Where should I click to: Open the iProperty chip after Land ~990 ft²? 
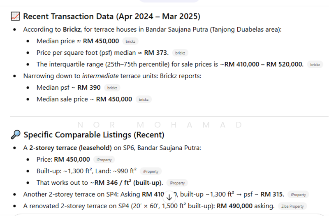click(151, 171)
